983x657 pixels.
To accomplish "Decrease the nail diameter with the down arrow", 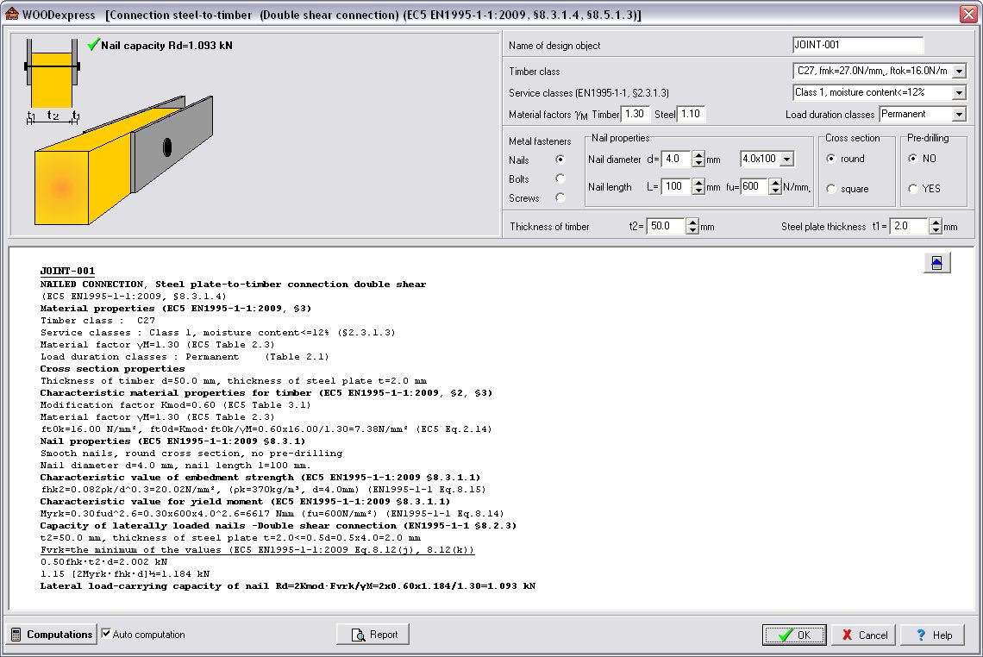I will tap(698, 163).
